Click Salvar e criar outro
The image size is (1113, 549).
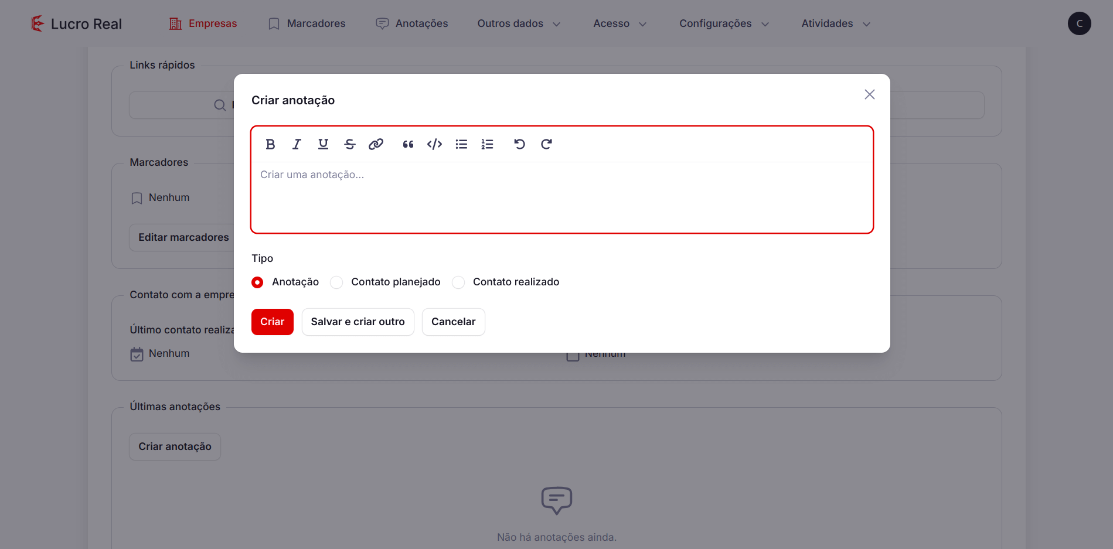point(358,322)
